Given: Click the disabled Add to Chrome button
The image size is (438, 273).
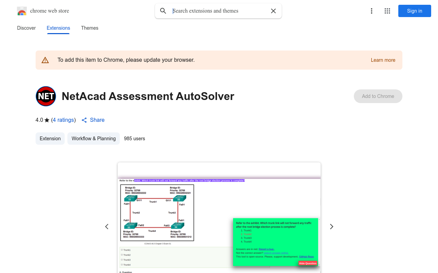Looking at the screenshot, I should coord(378,96).
